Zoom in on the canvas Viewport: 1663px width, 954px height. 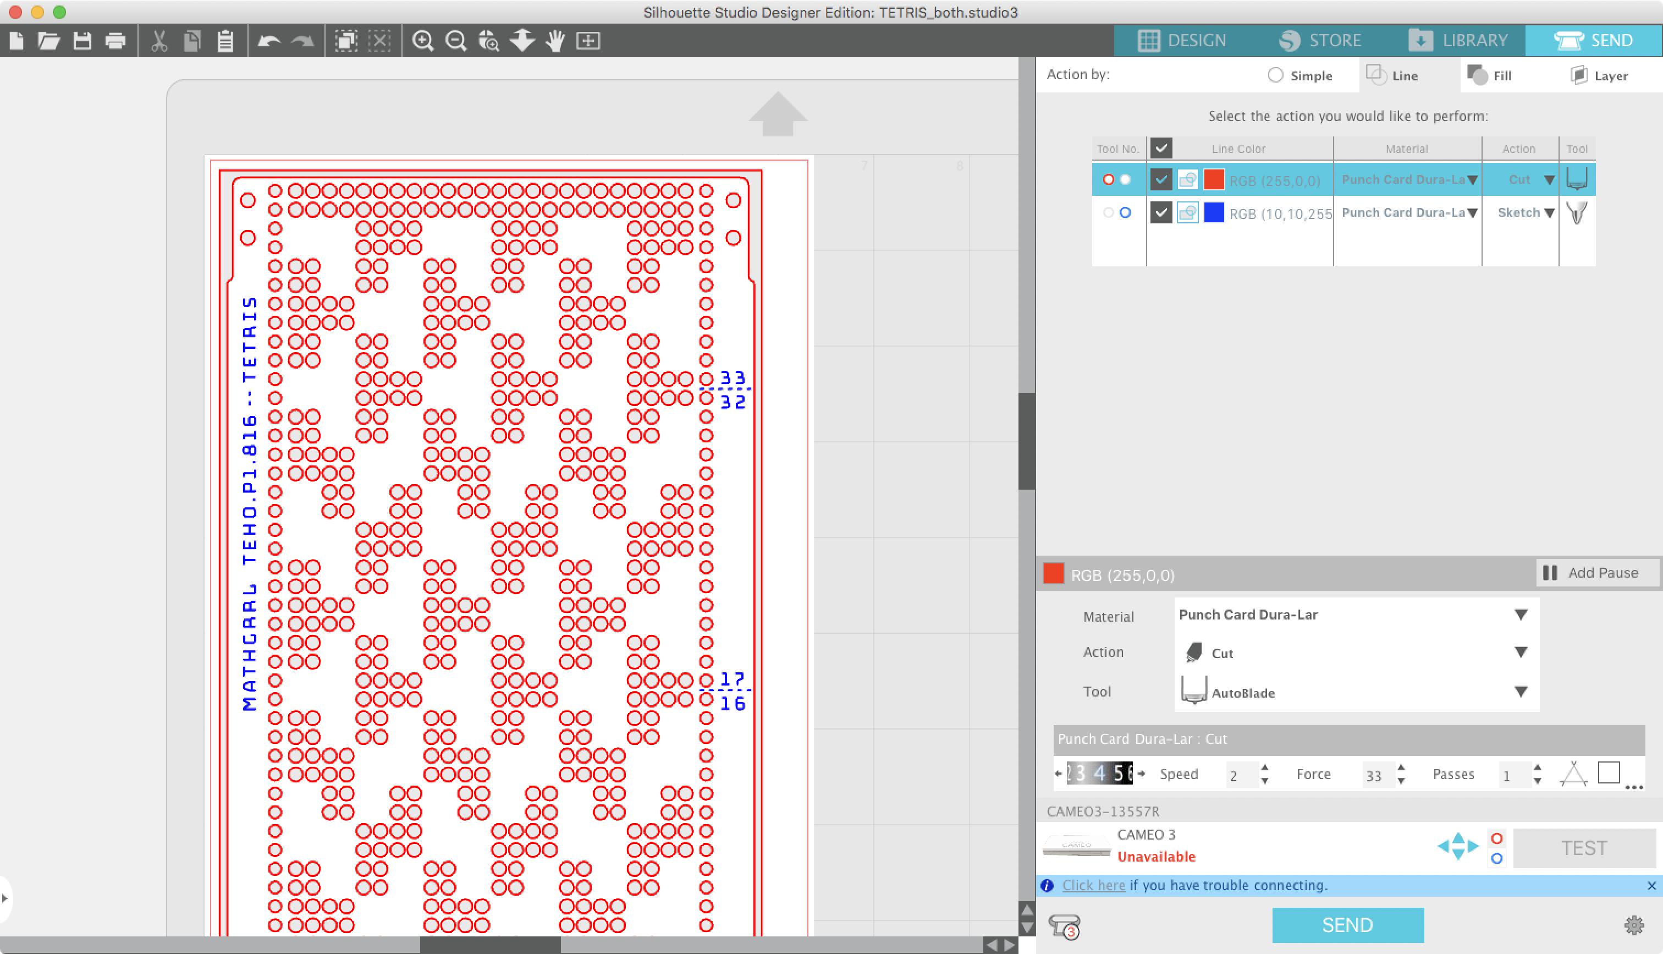pyautogui.click(x=423, y=41)
